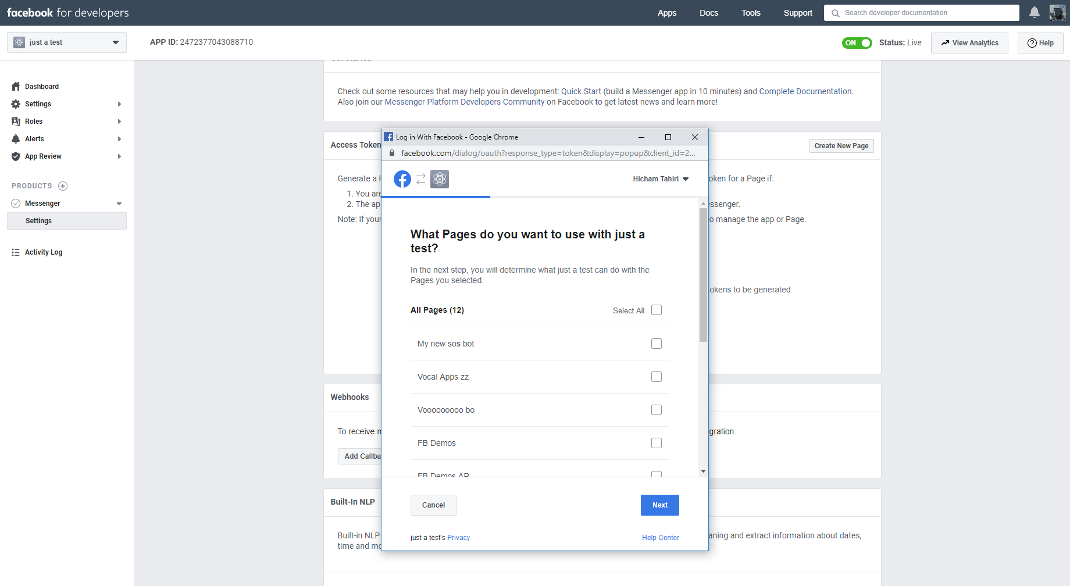Open the Apps menu in top bar
Screen dimensions: 1070x586
667,13
